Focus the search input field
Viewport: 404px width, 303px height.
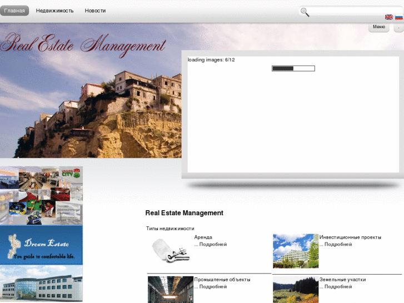[x=356, y=11]
